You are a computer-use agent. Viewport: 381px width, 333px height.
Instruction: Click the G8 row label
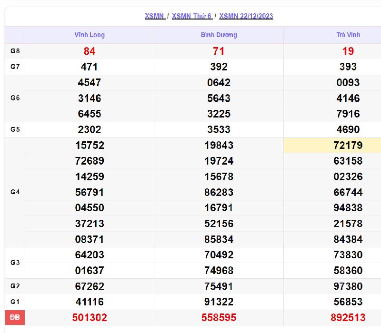(15, 51)
